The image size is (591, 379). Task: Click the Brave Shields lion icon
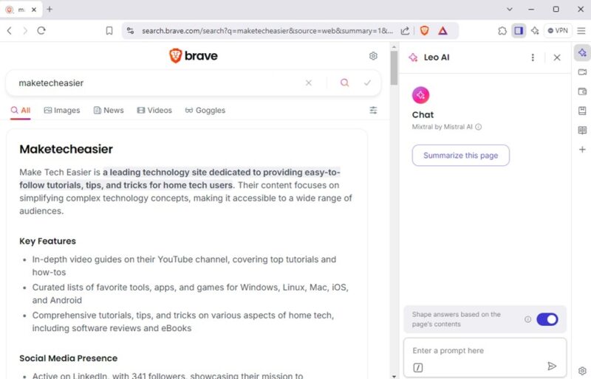click(424, 30)
